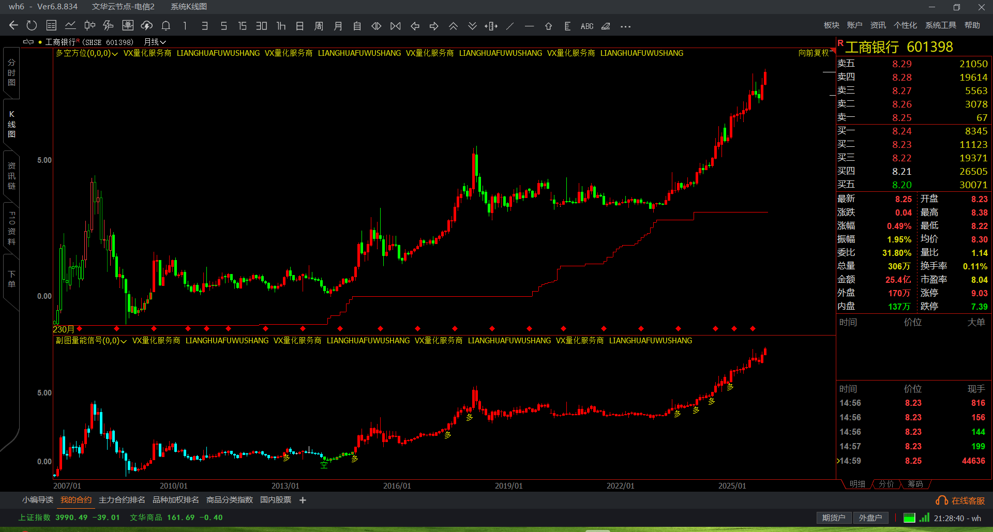Click the hollow right arrow toolbar icon
The image size is (993, 532).
coord(434,26)
